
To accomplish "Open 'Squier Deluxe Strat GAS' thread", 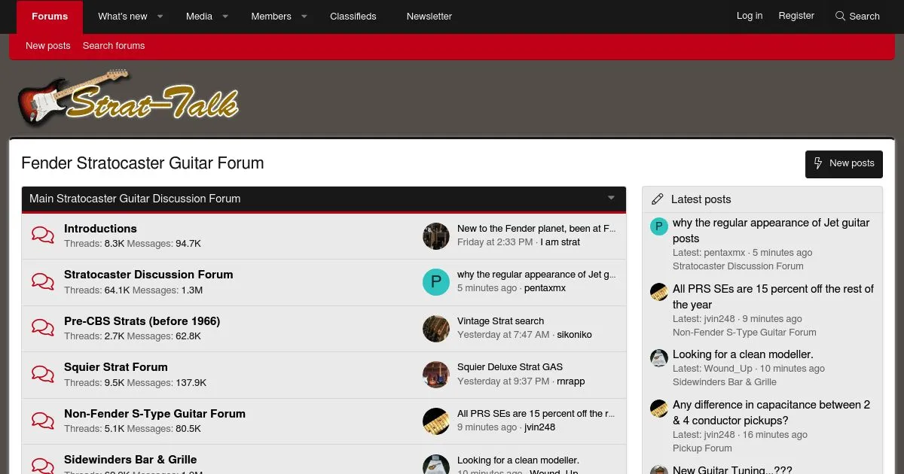I will 510,367.
